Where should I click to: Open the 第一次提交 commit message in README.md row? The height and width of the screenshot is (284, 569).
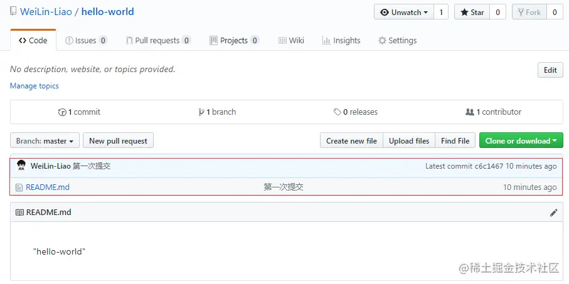(x=284, y=187)
